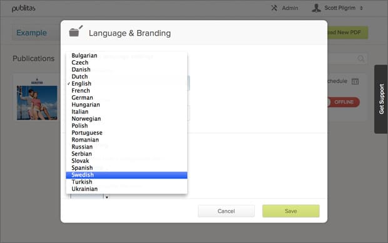Pick Ukrainian at the list bottom
Image resolution: width=388 pixels, height=243 pixels.
click(126, 189)
